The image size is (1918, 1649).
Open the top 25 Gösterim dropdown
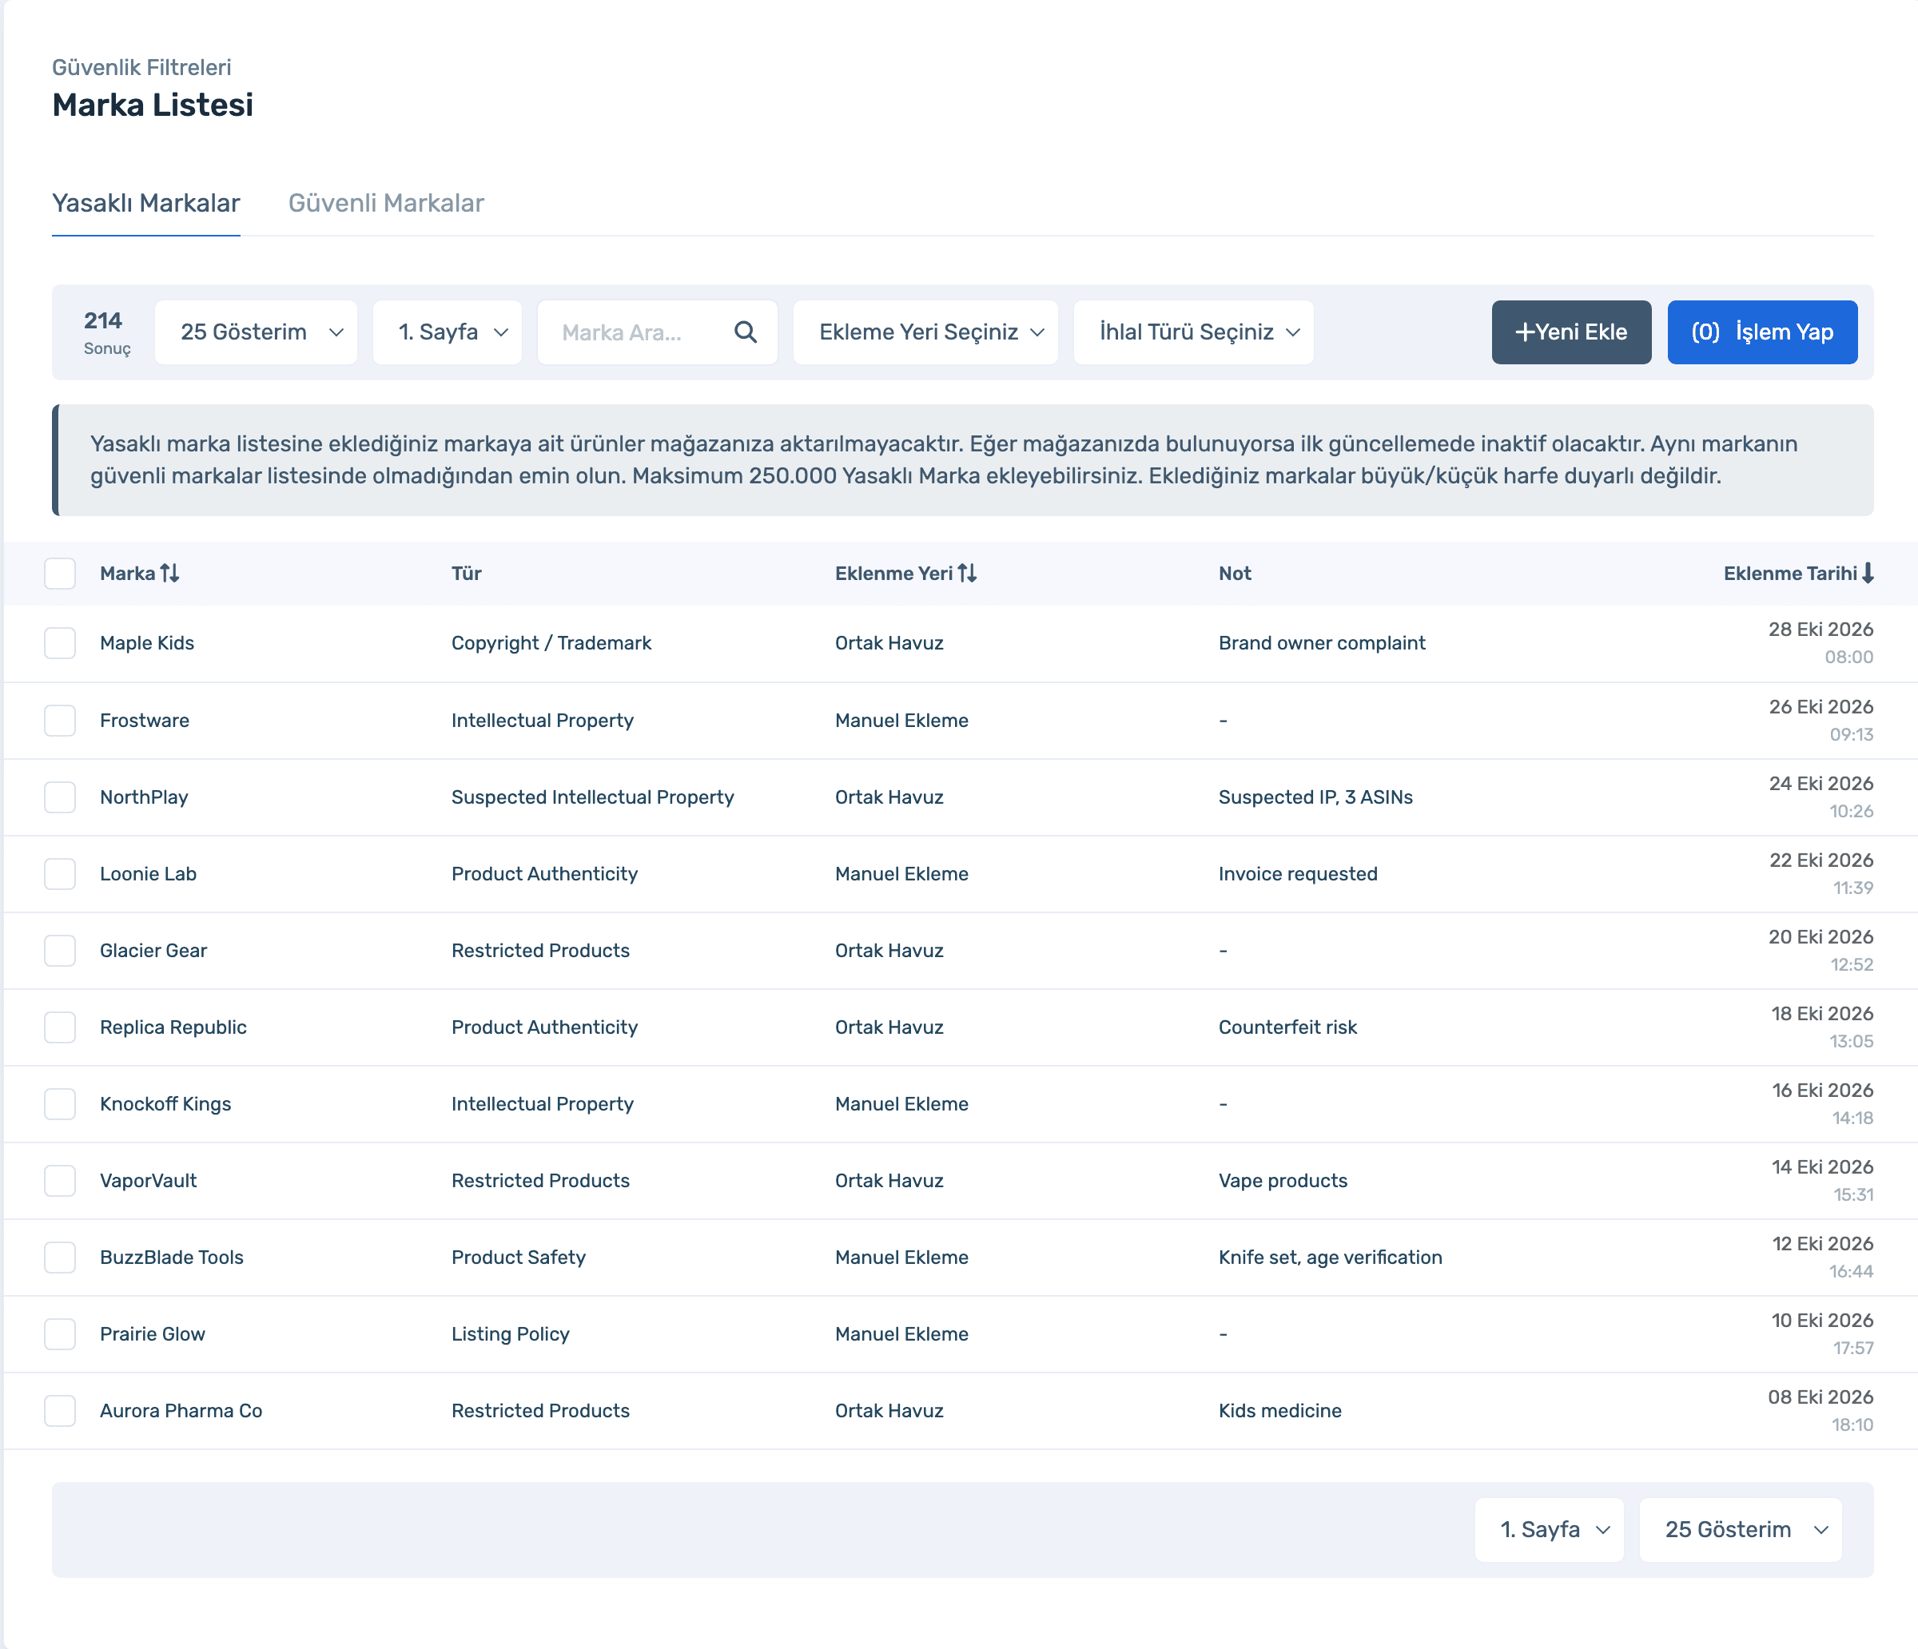[257, 332]
